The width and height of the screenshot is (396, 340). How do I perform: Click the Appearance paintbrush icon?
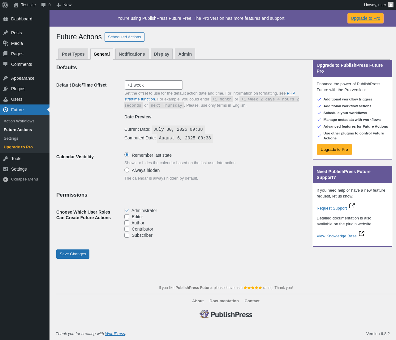6,78
